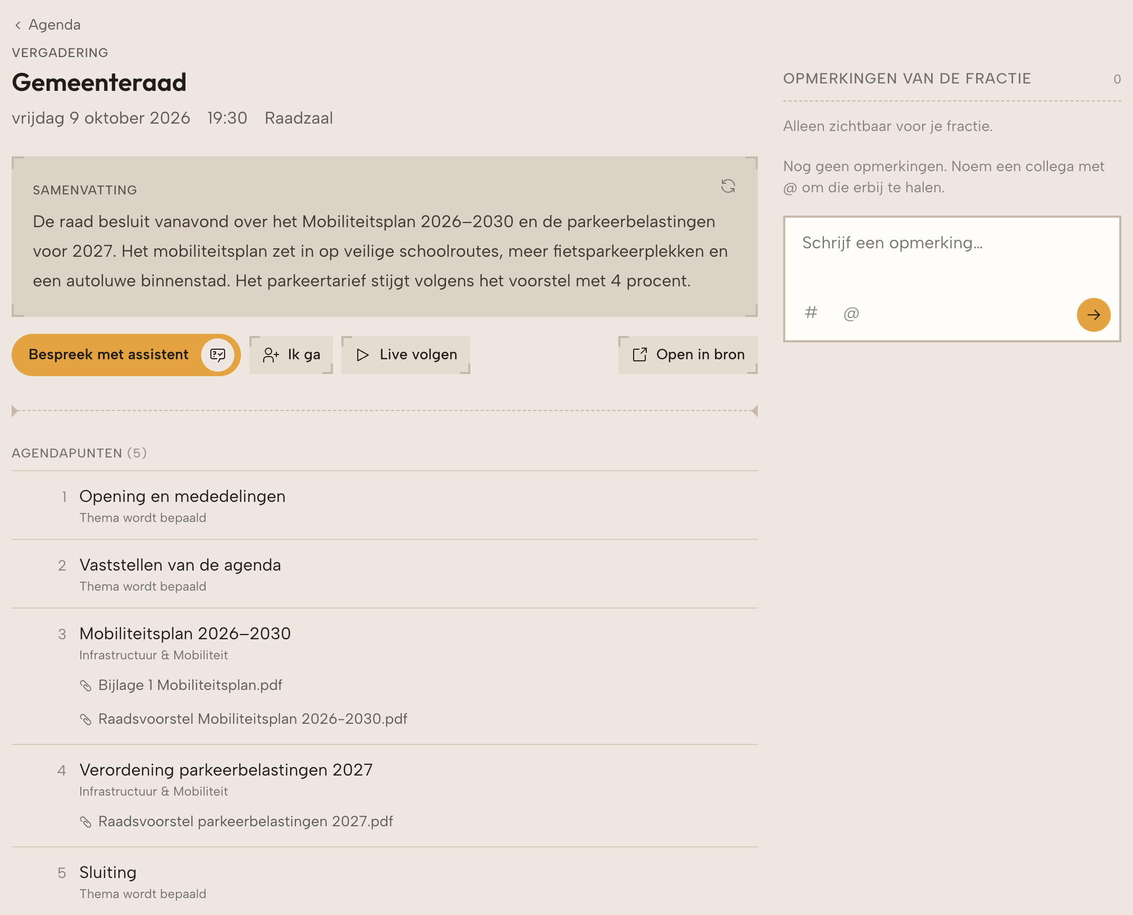Viewport: 1133px width, 915px height.
Task: Open the meeting in bron
Action: click(x=688, y=355)
